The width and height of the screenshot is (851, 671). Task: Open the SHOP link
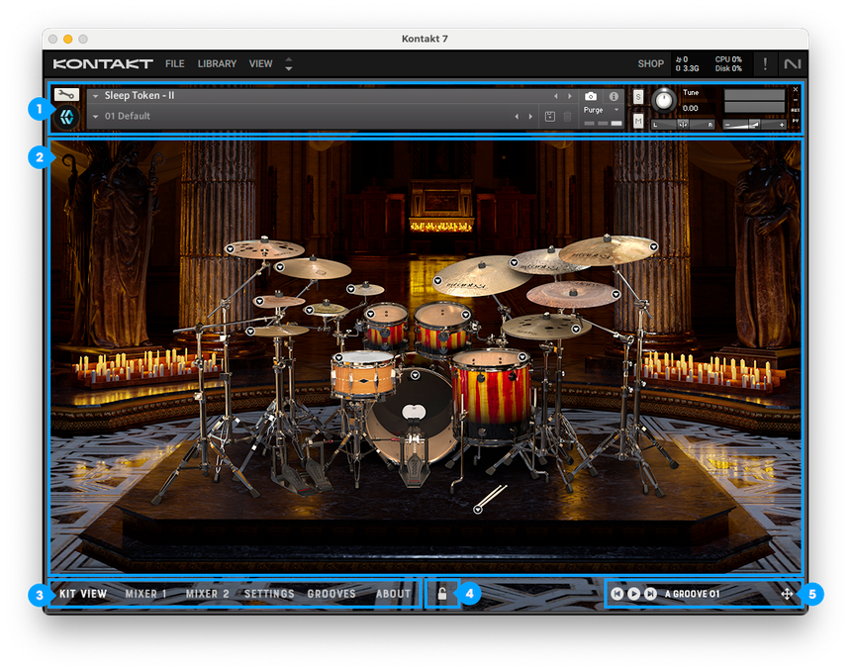coord(651,64)
